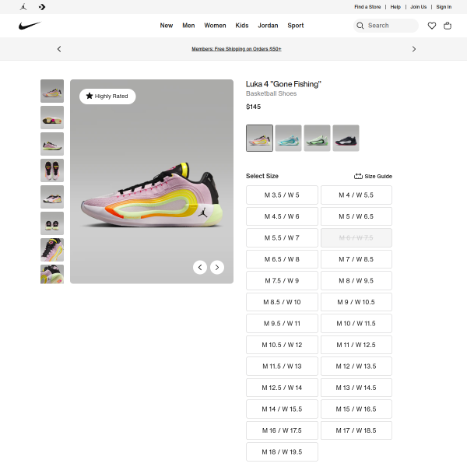Select size M 14 / W 15.5
The image size is (467, 467).
[x=282, y=409]
